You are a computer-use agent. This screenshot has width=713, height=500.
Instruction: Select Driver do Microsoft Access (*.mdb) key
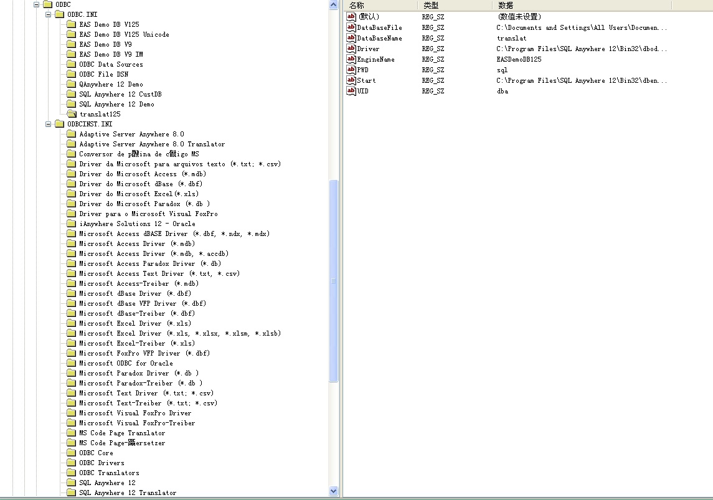pos(143,174)
